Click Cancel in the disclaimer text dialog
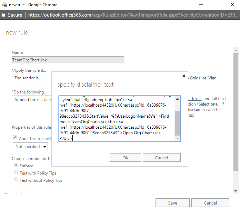Screen dimensions: 240x218 161,158
